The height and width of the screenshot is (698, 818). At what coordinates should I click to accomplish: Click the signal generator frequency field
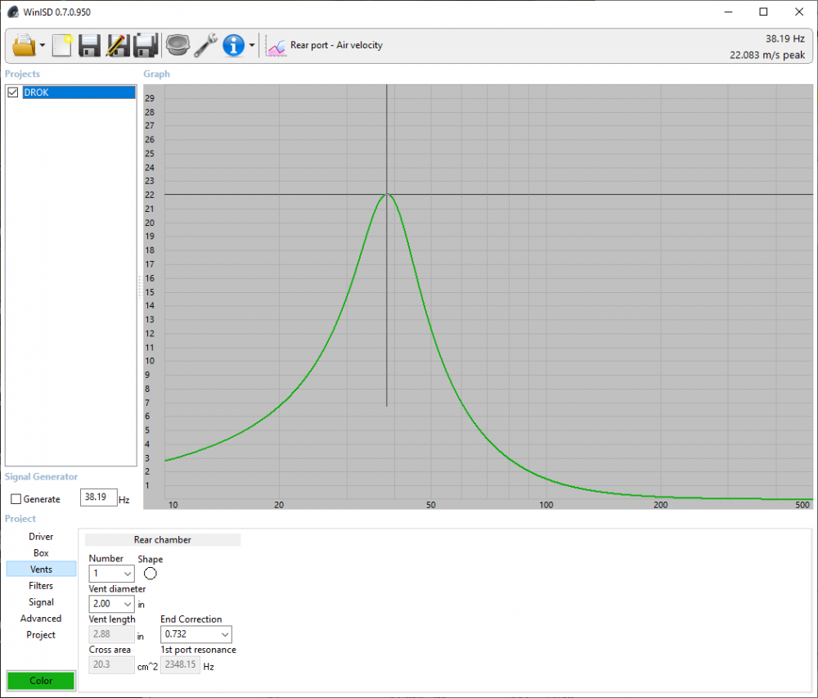[98, 498]
